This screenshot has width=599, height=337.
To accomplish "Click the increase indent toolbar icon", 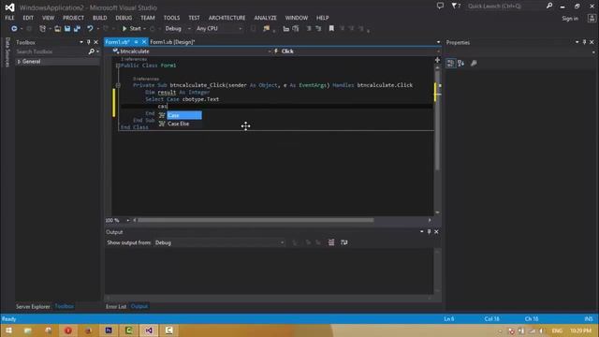I will click(318, 29).
